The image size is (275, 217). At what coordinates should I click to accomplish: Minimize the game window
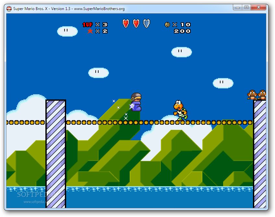(x=238, y=7)
